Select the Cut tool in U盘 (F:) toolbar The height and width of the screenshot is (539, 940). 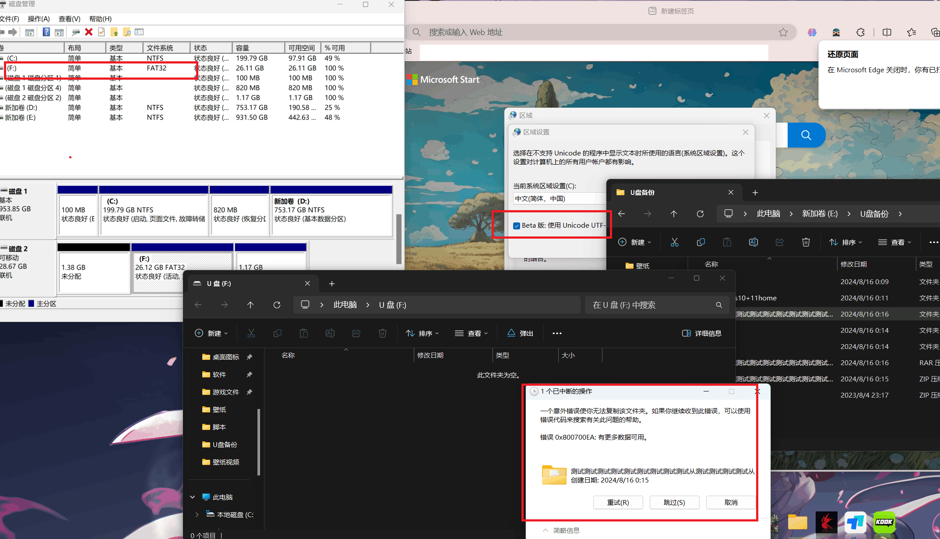[x=251, y=333]
